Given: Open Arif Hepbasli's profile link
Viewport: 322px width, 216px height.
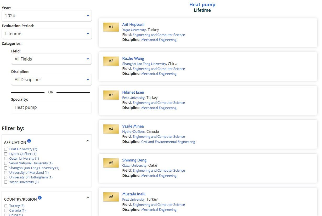Looking at the screenshot, I should pos(133,25).
